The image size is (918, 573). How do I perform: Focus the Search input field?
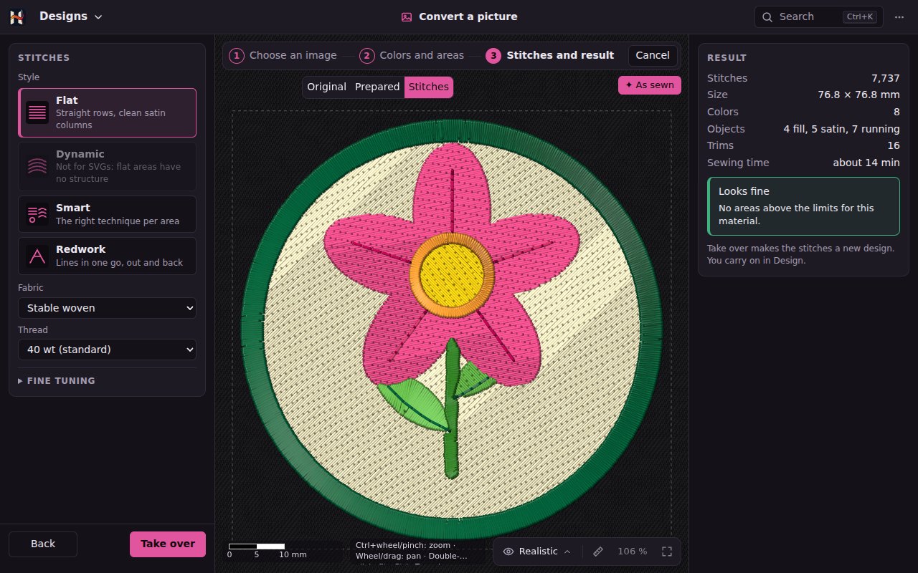[818, 16]
